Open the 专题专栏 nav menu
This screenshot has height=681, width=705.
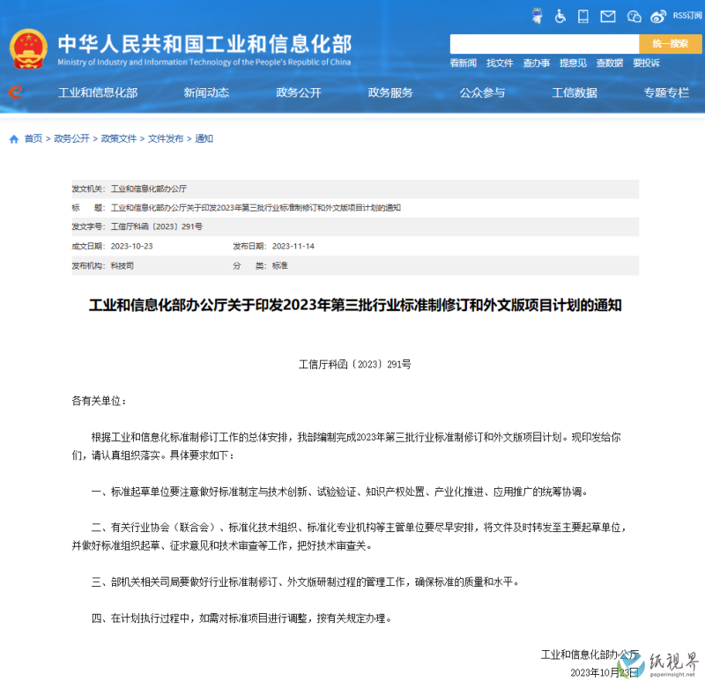pos(666,93)
